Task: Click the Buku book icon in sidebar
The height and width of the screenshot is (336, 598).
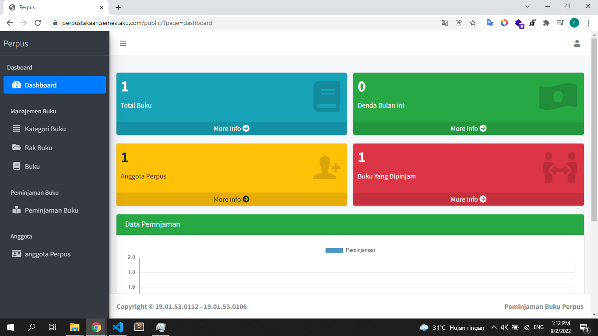Action: pyautogui.click(x=17, y=166)
